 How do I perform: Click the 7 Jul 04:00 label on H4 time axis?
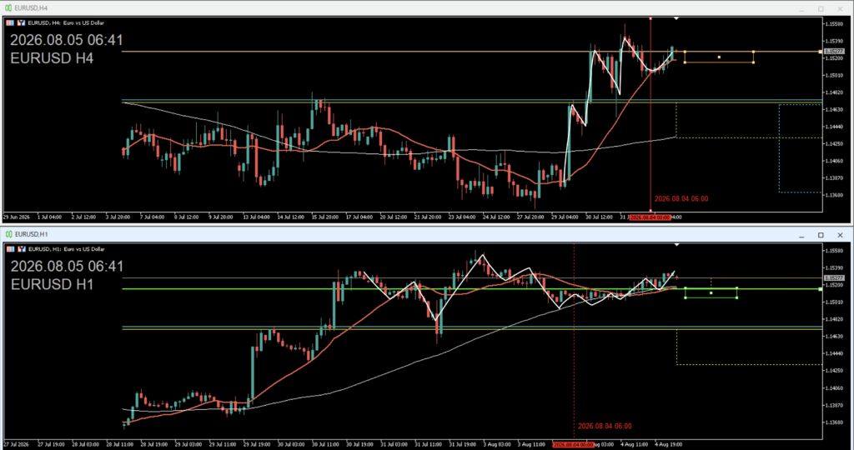coord(152,217)
